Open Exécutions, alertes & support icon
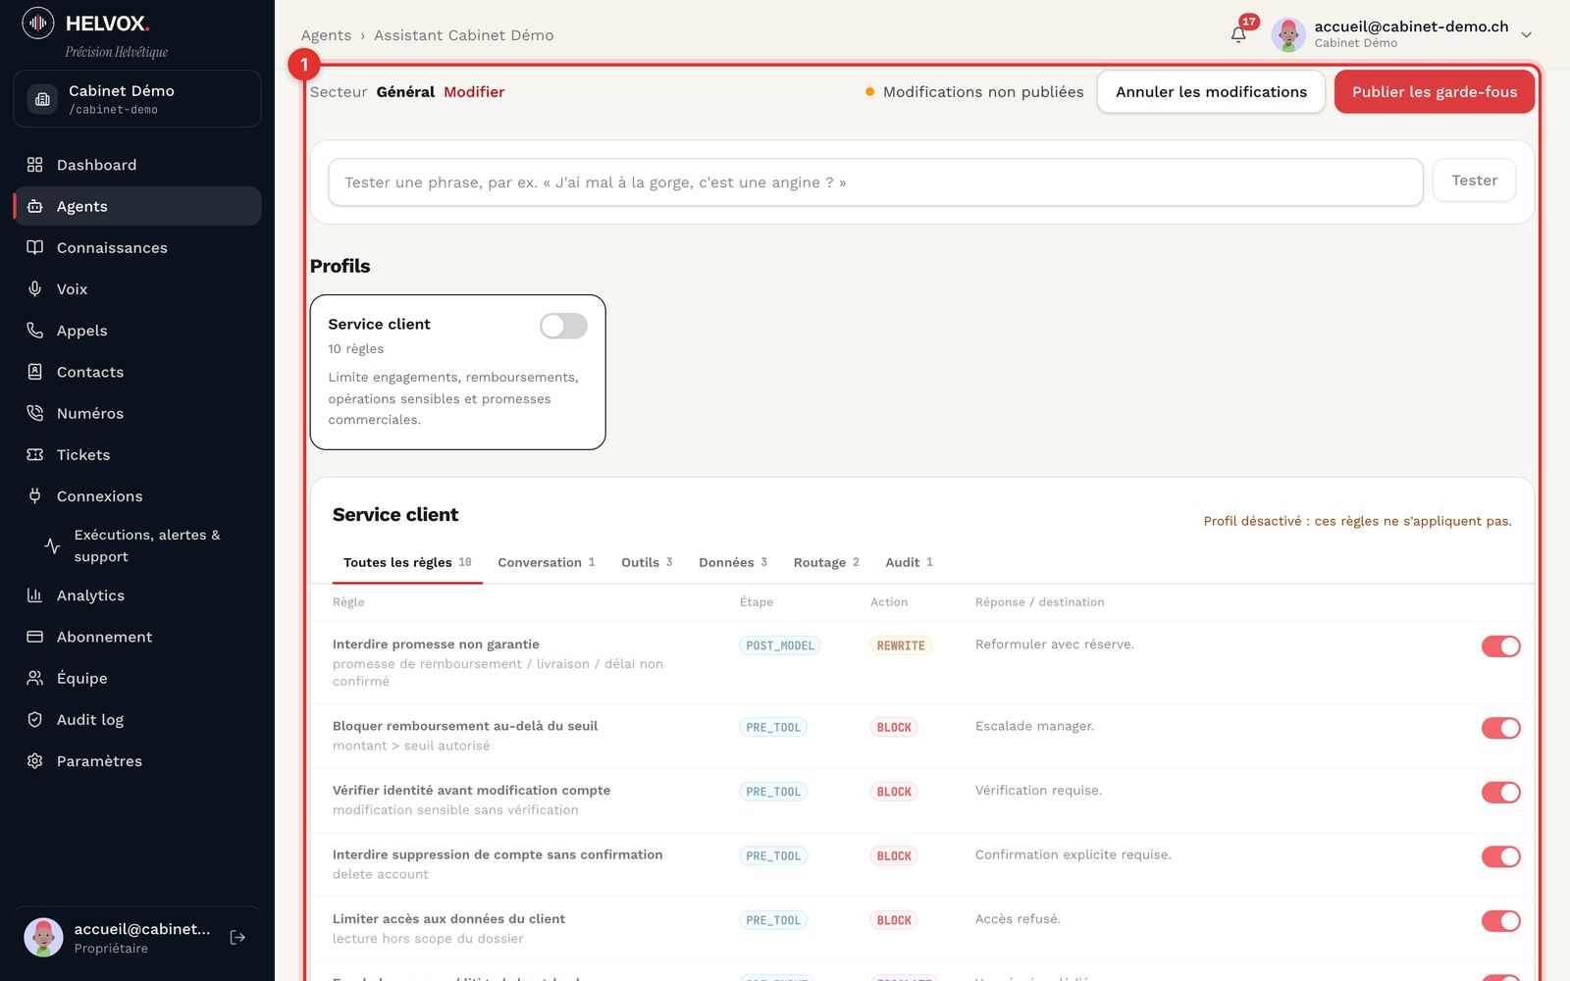 pyautogui.click(x=53, y=545)
